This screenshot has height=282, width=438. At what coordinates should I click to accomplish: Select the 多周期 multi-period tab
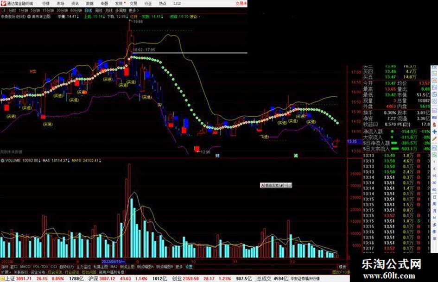[x=121, y=10]
